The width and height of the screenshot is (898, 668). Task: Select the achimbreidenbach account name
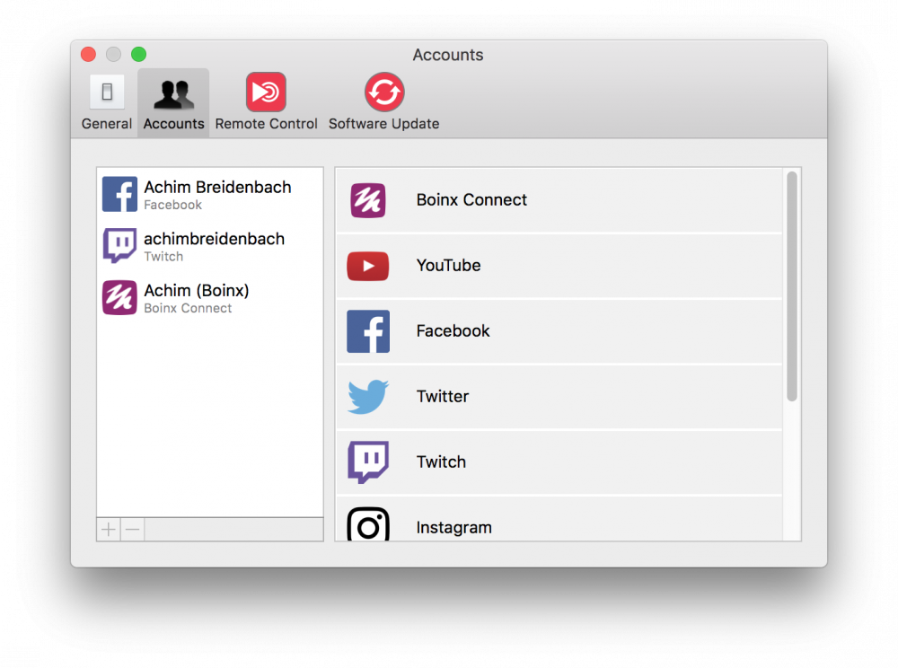[x=215, y=239]
